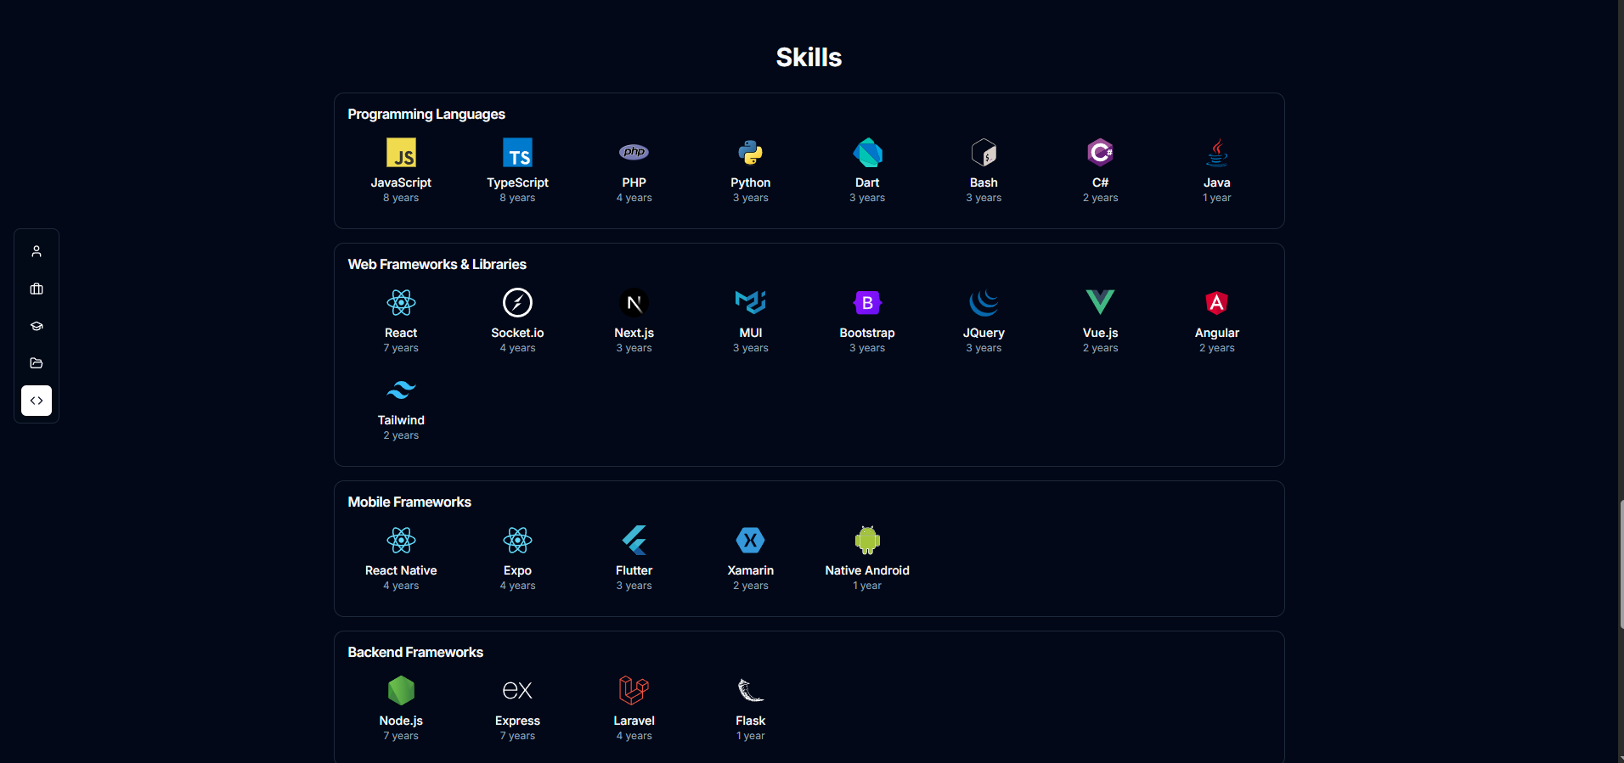Image resolution: width=1624 pixels, height=763 pixels.
Task: Click the Laravel label text
Action: pyautogui.click(x=634, y=721)
